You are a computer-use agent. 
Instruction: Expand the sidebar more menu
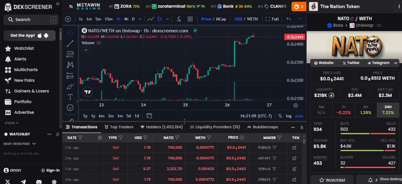pos(11,123)
